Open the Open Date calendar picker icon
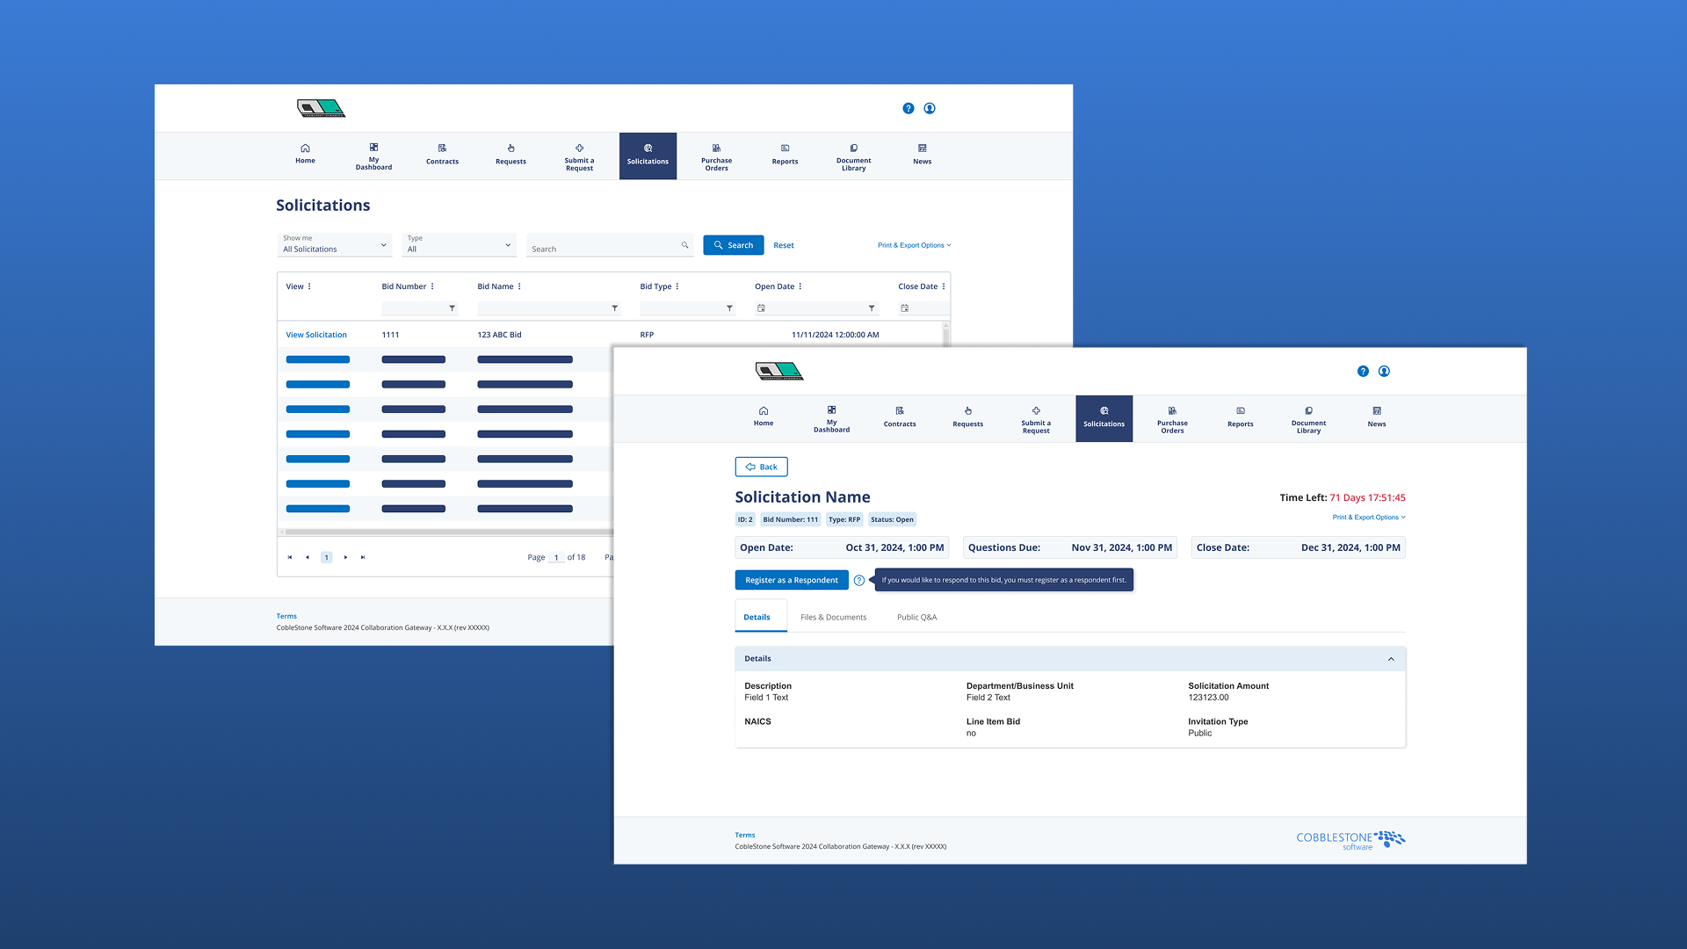This screenshot has height=949, width=1687. click(761, 308)
